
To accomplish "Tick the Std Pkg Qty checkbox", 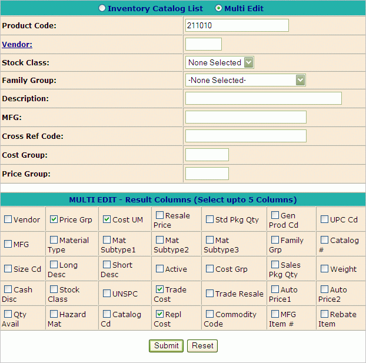I will click(209, 219).
